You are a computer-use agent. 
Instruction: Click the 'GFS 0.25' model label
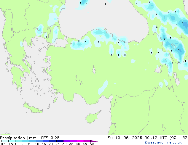(50, 138)
